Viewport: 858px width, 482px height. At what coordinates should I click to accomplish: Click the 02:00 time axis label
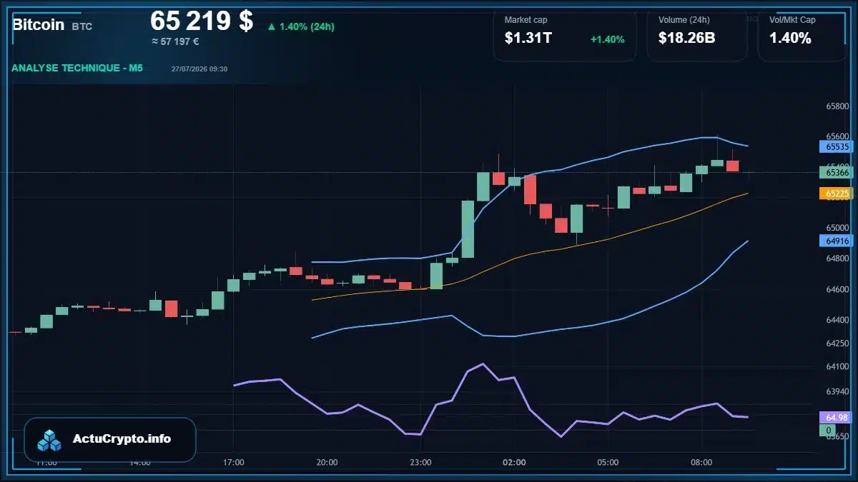pos(514,463)
